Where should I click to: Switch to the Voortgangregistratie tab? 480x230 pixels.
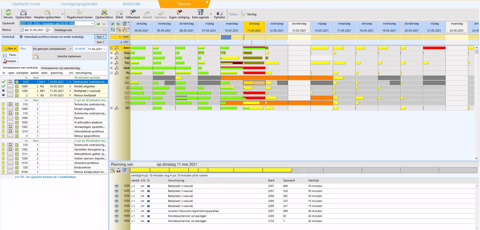point(79,4)
